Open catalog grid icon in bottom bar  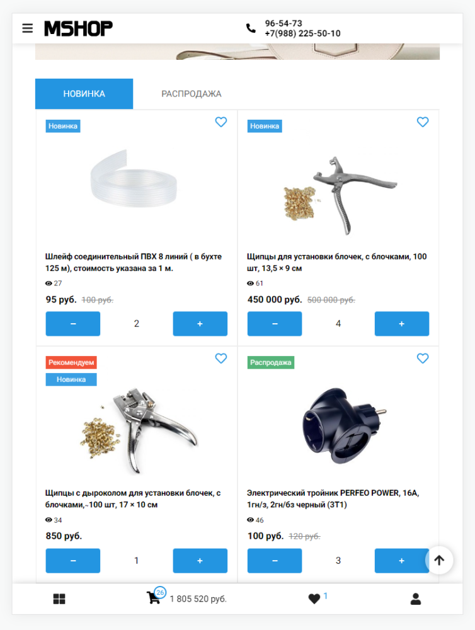click(59, 598)
